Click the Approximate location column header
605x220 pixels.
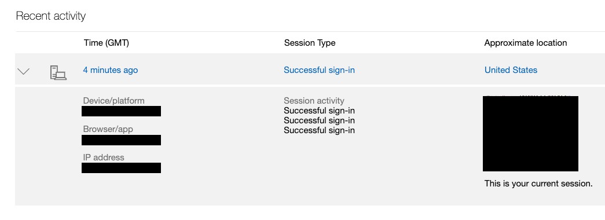pyautogui.click(x=526, y=43)
